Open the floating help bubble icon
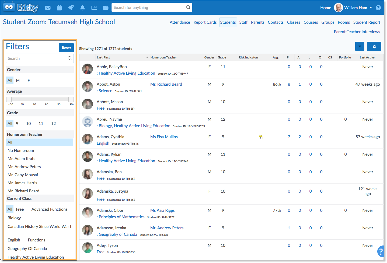Viewport: 387px width, 263px height. pyautogui.click(x=381, y=251)
